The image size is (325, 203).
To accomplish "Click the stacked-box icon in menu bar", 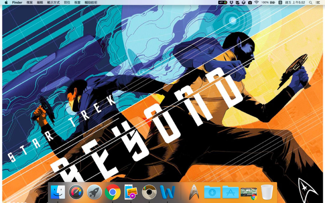I will coord(244,3).
